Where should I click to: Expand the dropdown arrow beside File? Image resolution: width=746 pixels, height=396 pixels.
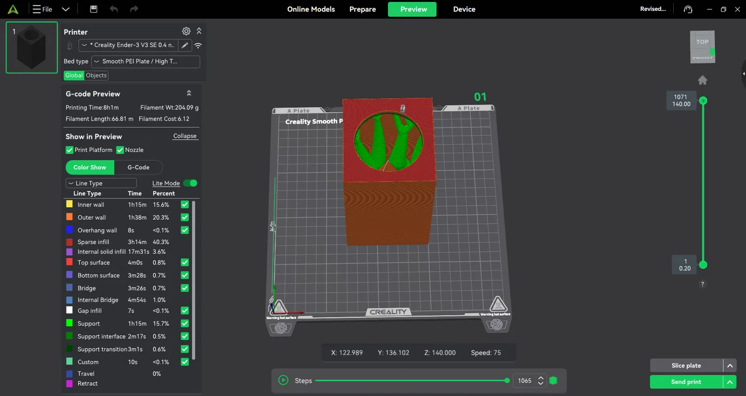tap(66, 9)
